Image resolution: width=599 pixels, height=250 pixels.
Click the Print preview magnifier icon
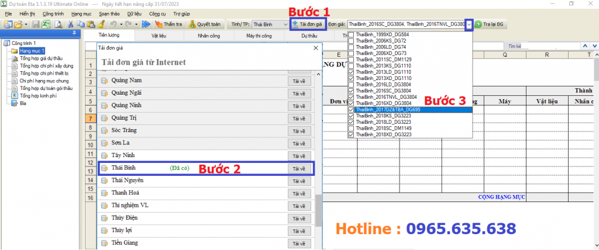58,25
